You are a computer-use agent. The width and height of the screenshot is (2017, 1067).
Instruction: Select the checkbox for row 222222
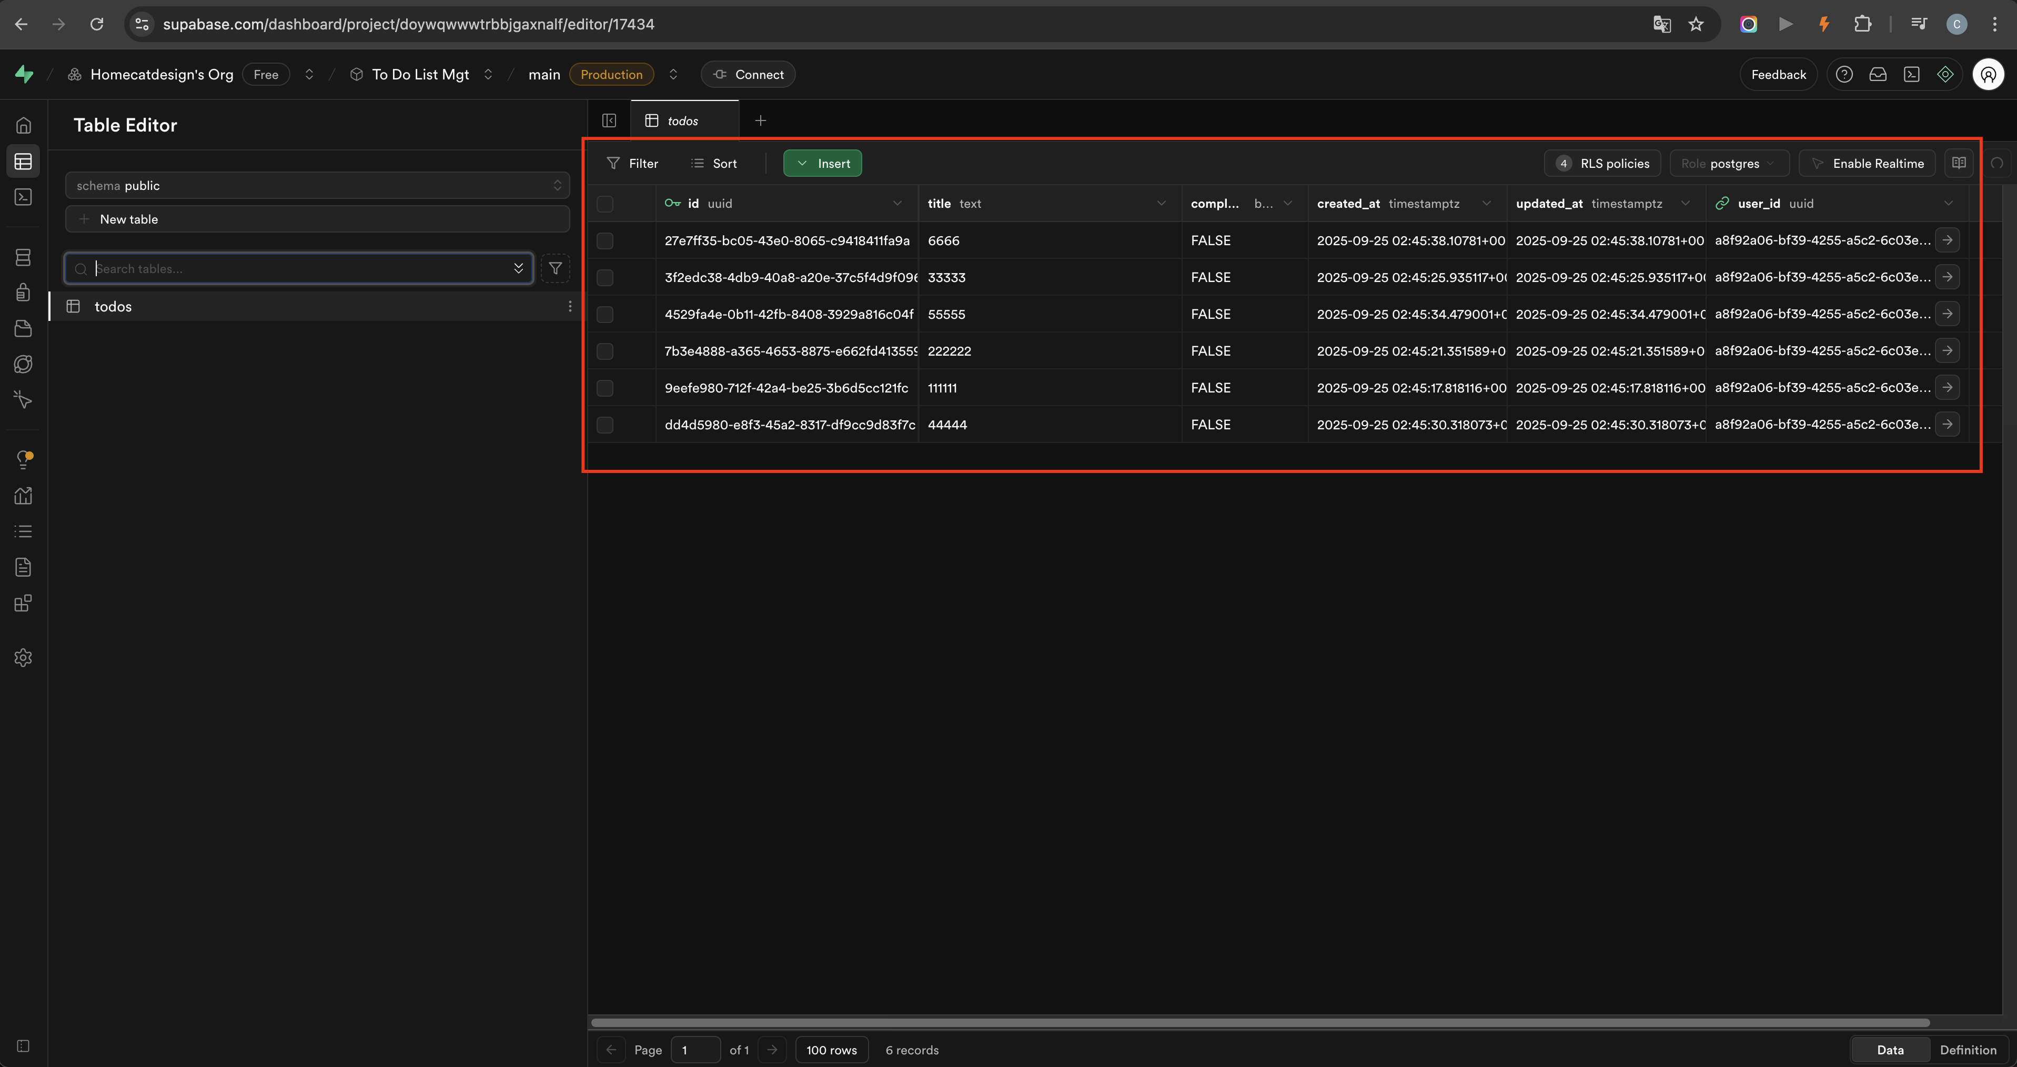604,351
